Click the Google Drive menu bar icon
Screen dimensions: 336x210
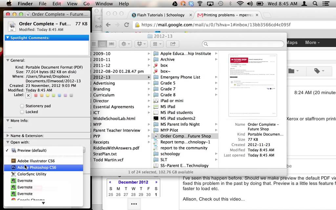click(175, 4)
